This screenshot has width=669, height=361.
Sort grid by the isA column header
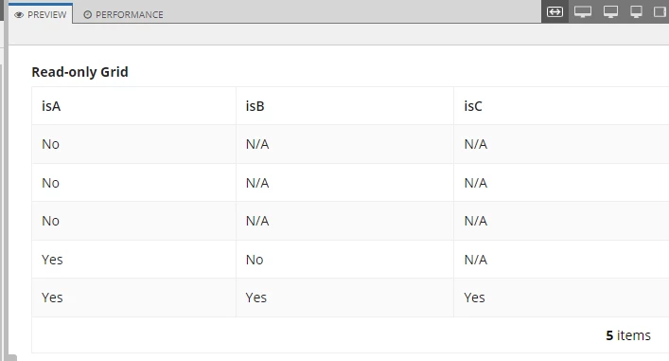tap(133, 106)
